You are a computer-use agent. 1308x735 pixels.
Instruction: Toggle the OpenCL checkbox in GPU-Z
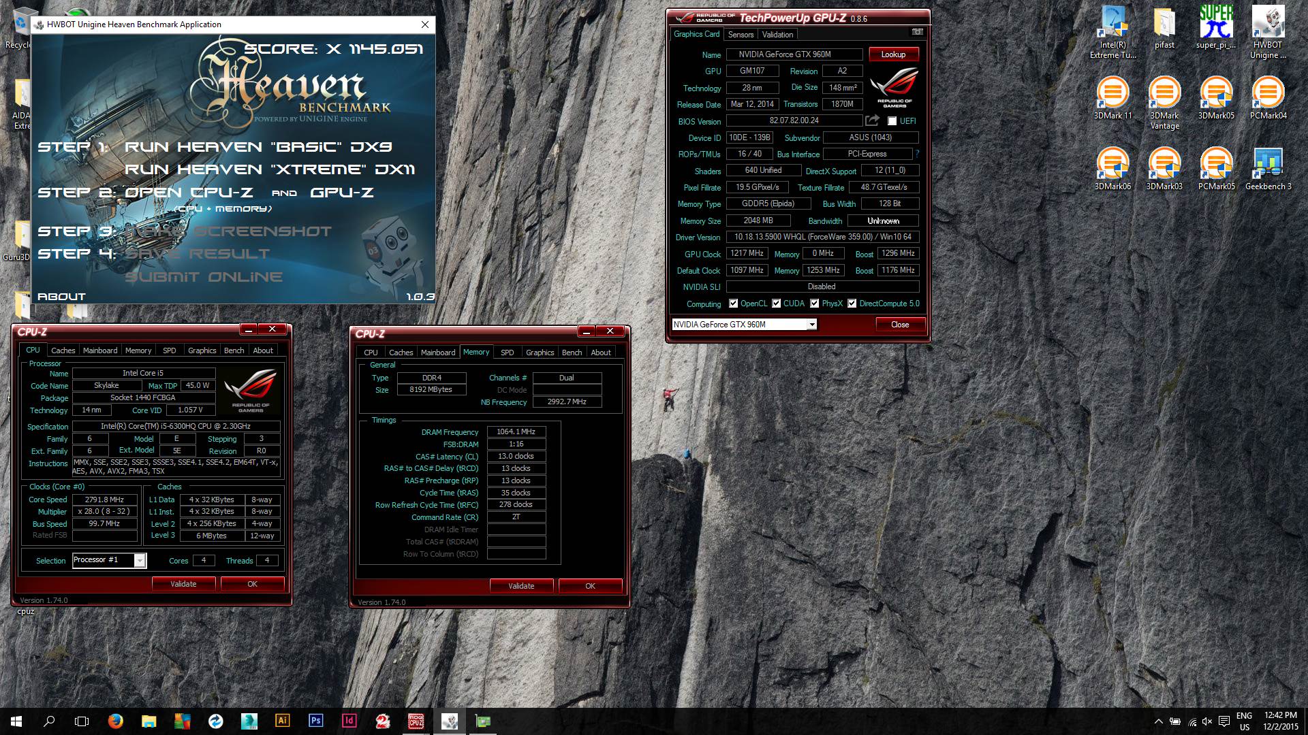pyautogui.click(x=733, y=304)
